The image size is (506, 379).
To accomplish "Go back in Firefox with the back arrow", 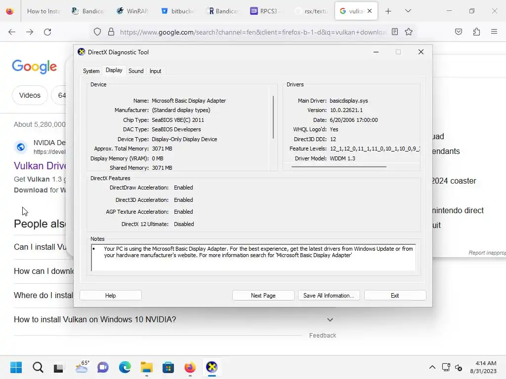I will tap(12, 32).
